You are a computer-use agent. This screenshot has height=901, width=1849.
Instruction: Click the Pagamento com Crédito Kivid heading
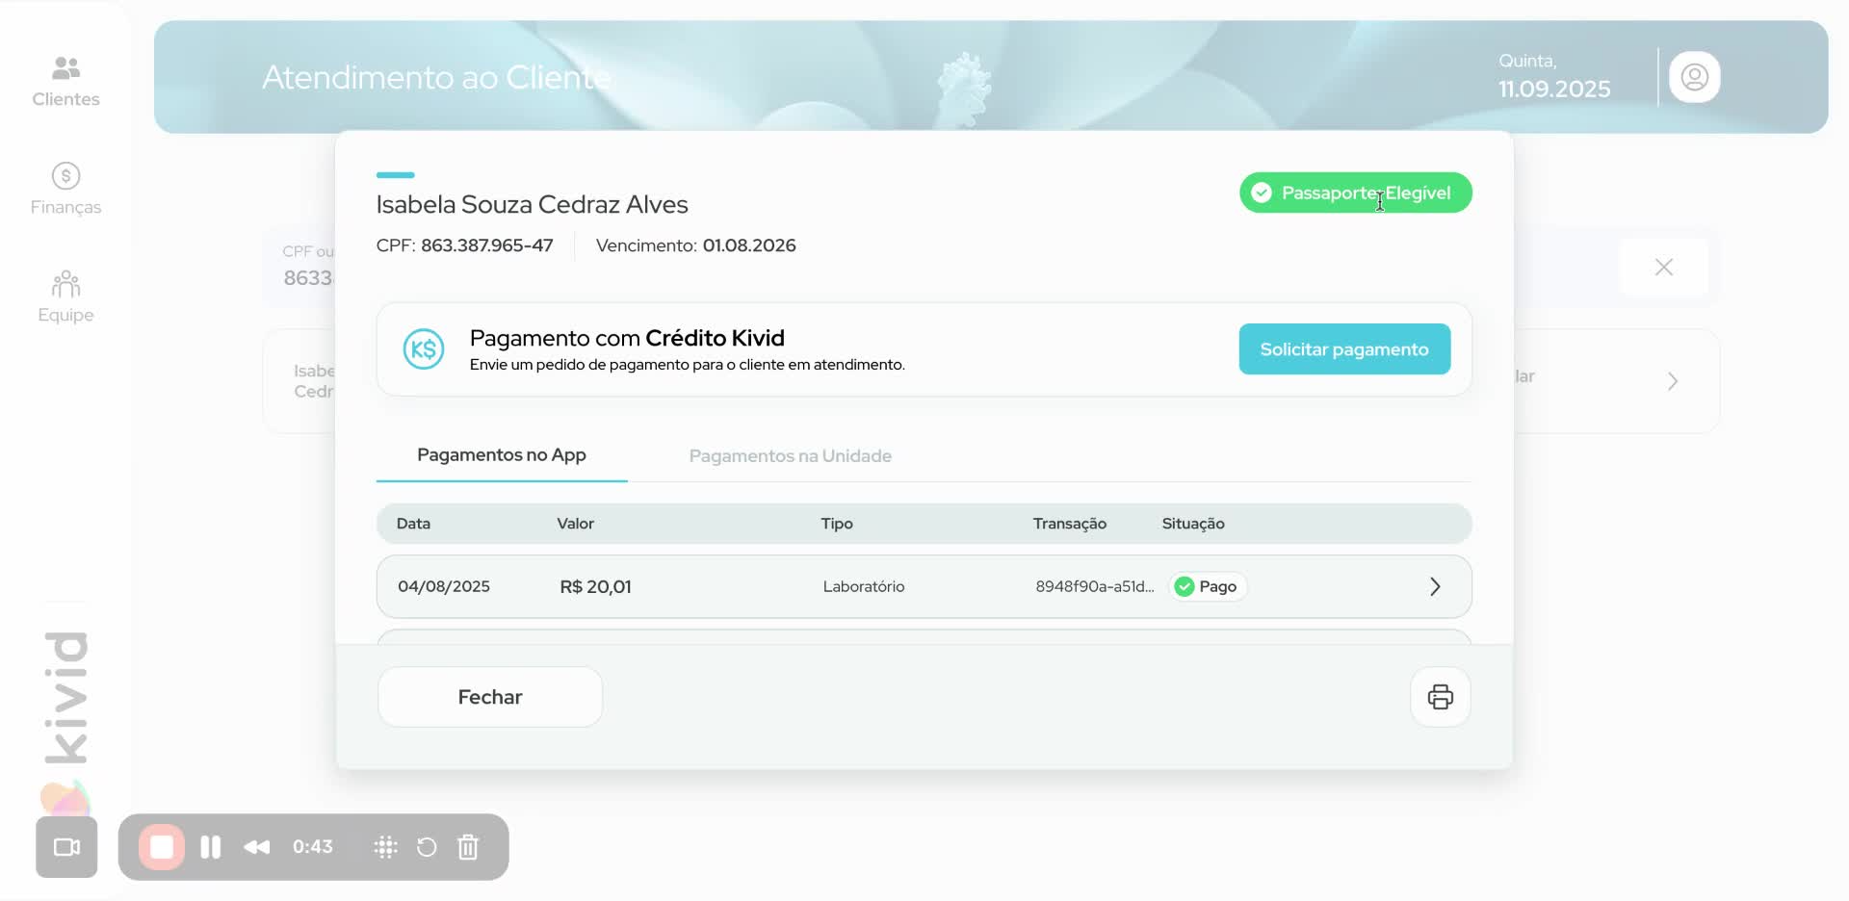627,338
